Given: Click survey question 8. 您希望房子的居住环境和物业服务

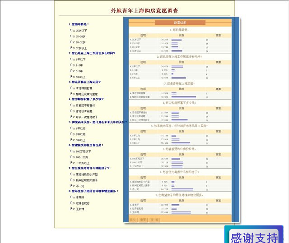Looking at the screenshot, I should click(x=93, y=191).
